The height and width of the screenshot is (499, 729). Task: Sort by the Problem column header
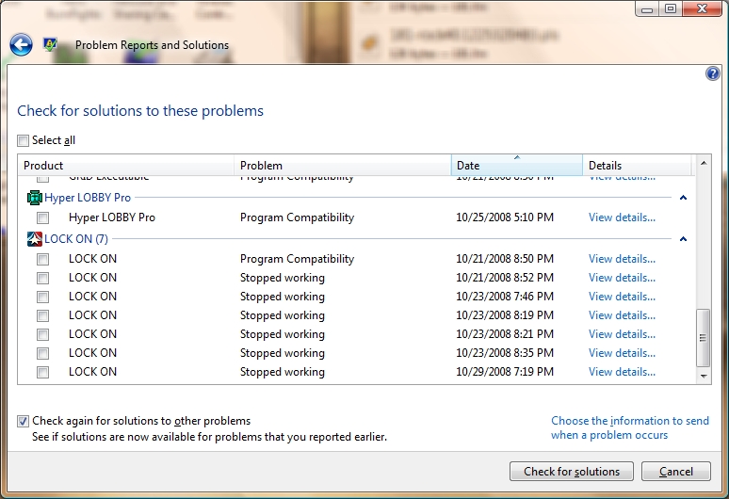click(343, 166)
